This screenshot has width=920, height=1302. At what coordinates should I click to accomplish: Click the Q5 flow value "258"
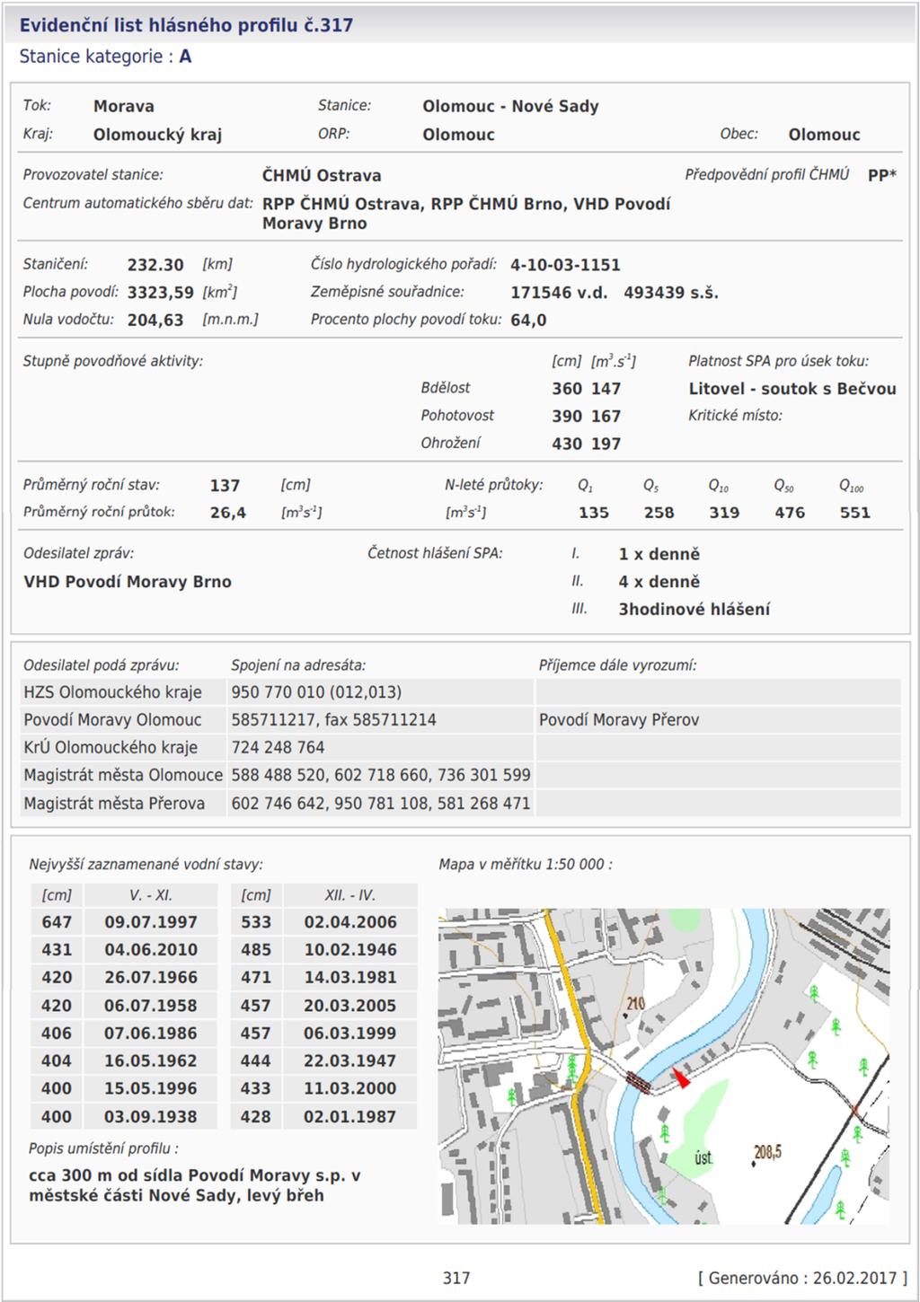[x=659, y=513]
